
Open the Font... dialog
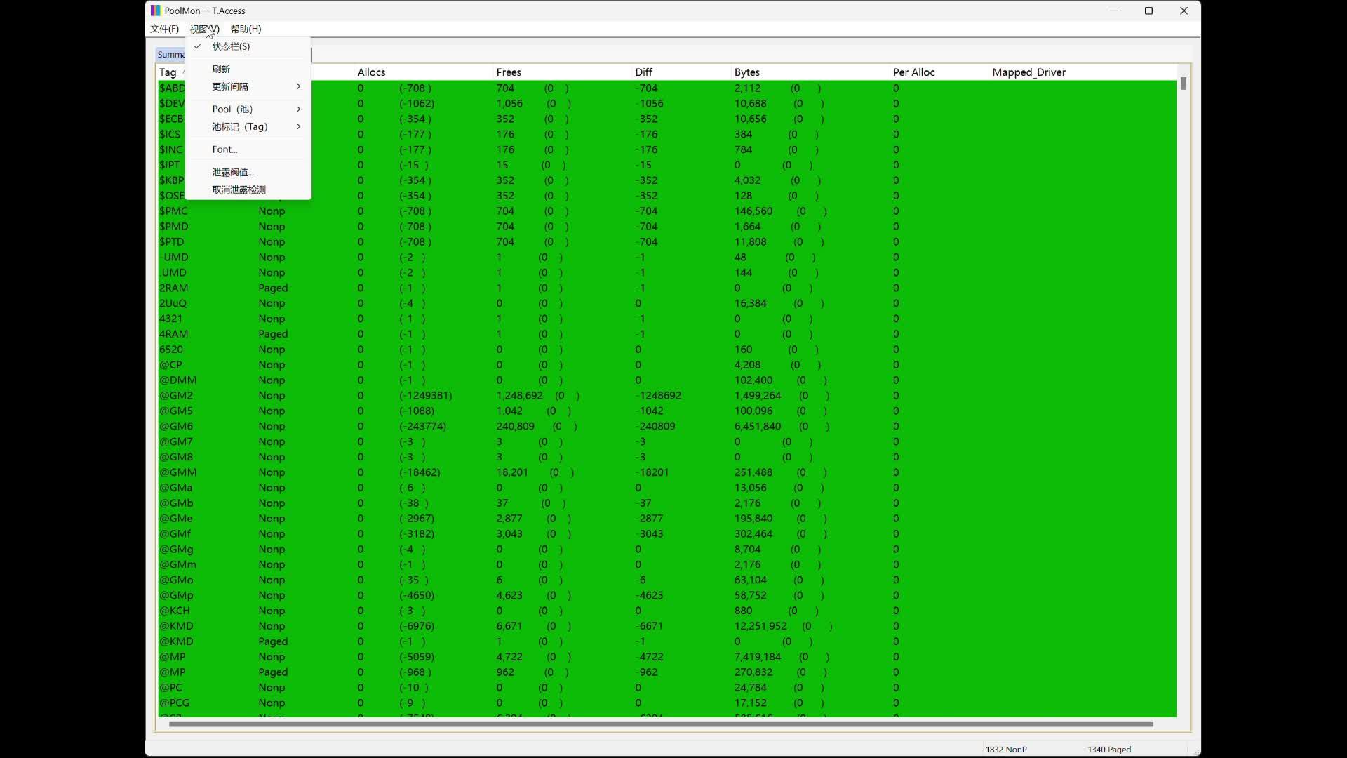click(x=248, y=149)
